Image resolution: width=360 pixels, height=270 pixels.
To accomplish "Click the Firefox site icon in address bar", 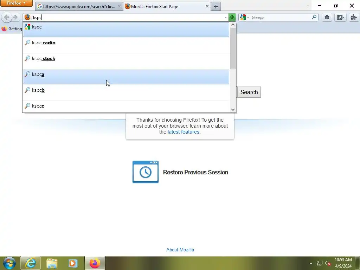I will 27,17.
